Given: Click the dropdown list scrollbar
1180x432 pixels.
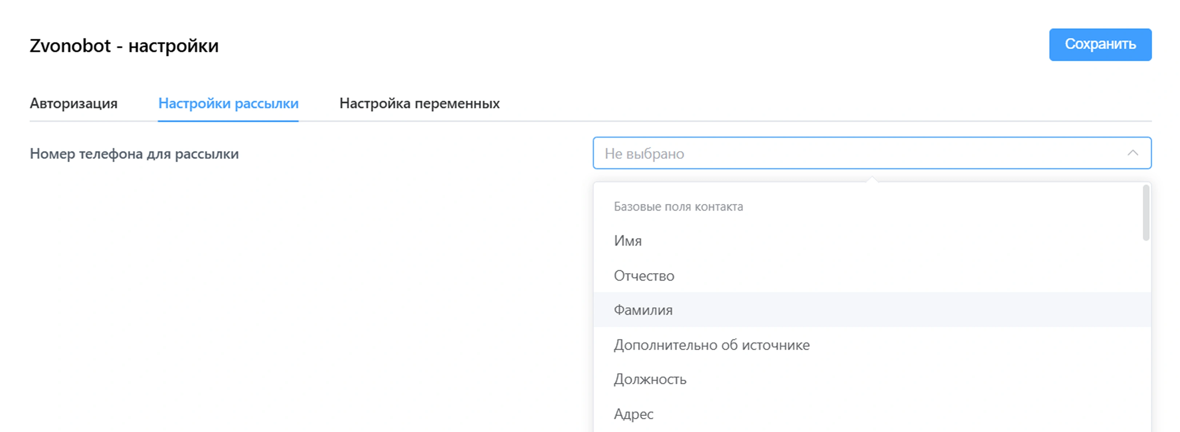Looking at the screenshot, I should coord(1146,213).
